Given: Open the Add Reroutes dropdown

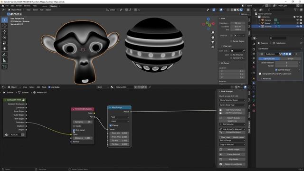Looking at the screenshot, I should coord(232,124).
